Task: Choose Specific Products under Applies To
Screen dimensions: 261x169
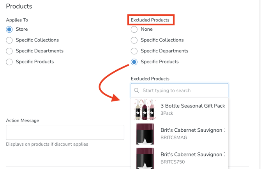Action: [x=9, y=62]
